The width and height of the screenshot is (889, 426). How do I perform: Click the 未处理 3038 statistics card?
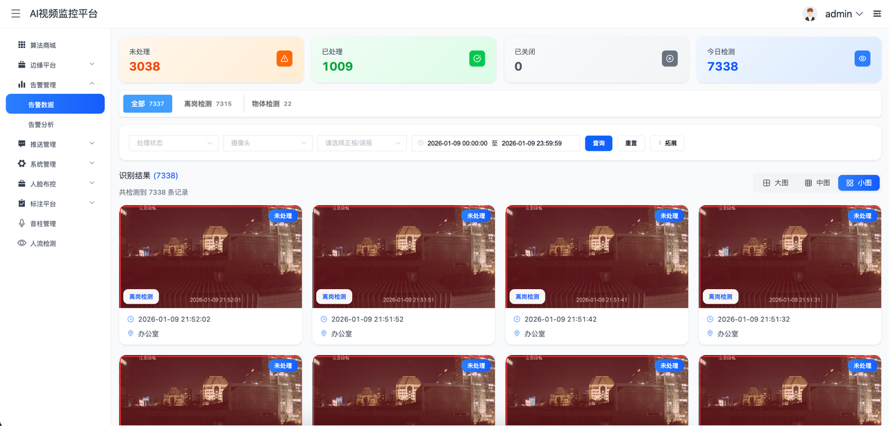[x=211, y=60]
